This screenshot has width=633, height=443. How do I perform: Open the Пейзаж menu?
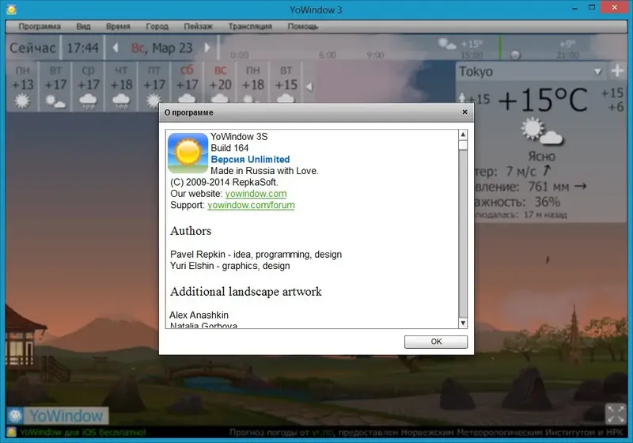[x=199, y=26]
